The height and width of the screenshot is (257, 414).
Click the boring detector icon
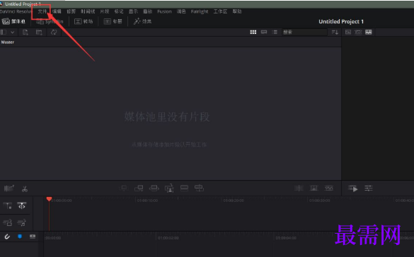(x=9, y=189)
